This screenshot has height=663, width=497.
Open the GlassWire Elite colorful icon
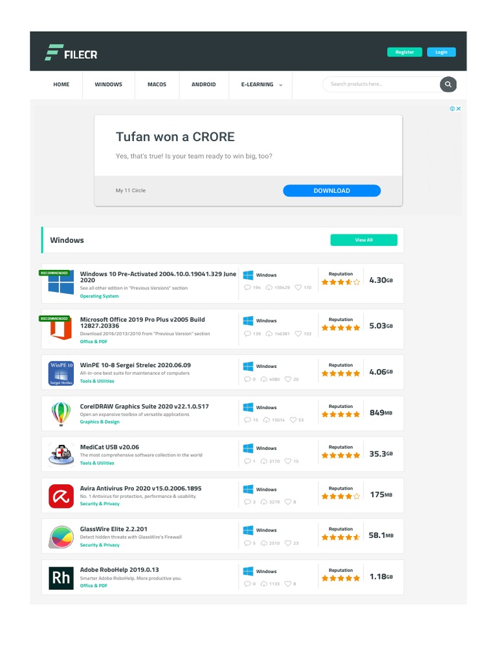coord(61,537)
